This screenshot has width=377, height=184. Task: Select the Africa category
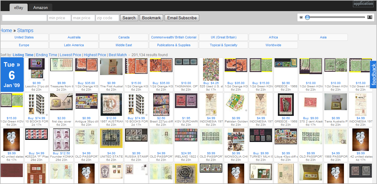click(273, 37)
